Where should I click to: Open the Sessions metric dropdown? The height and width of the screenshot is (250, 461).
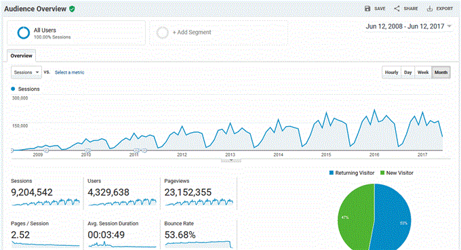26,72
